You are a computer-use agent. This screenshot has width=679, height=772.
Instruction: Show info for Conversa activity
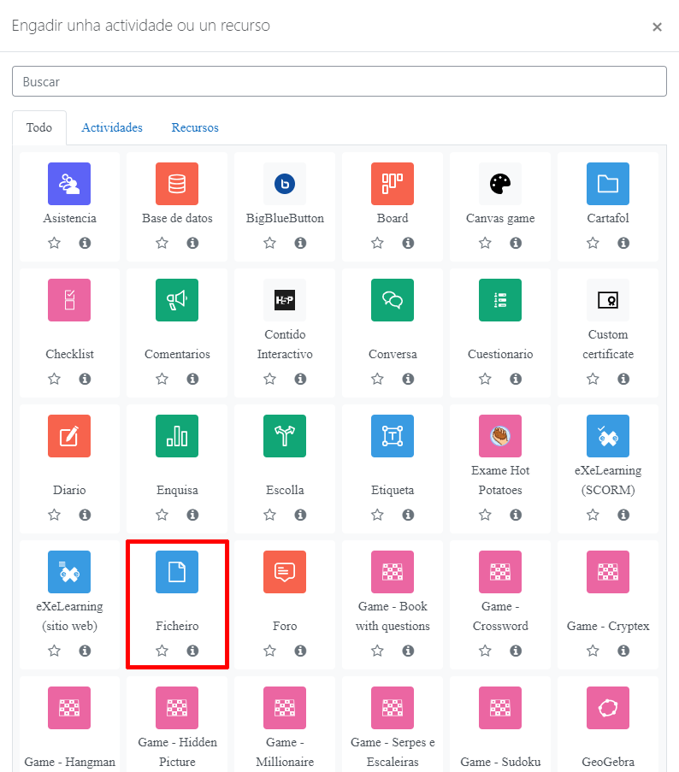pyautogui.click(x=408, y=379)
